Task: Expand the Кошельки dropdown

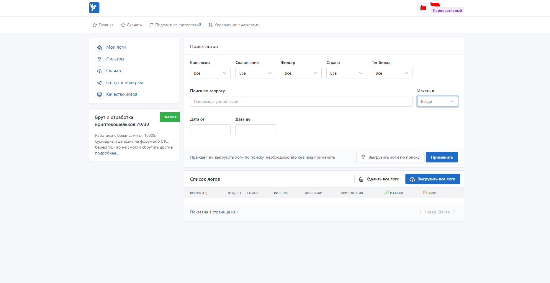Action: click(x=210, y=73)
